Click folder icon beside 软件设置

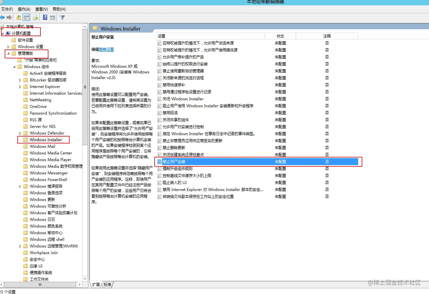point(14,40)
